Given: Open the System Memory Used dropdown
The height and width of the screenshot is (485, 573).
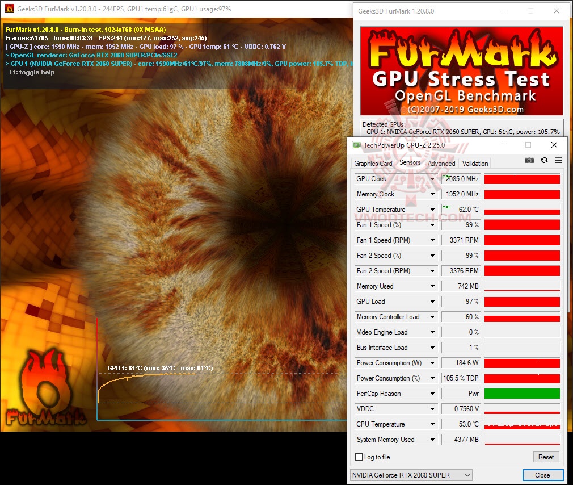Looking at the screenshot, I should point(432,440).
